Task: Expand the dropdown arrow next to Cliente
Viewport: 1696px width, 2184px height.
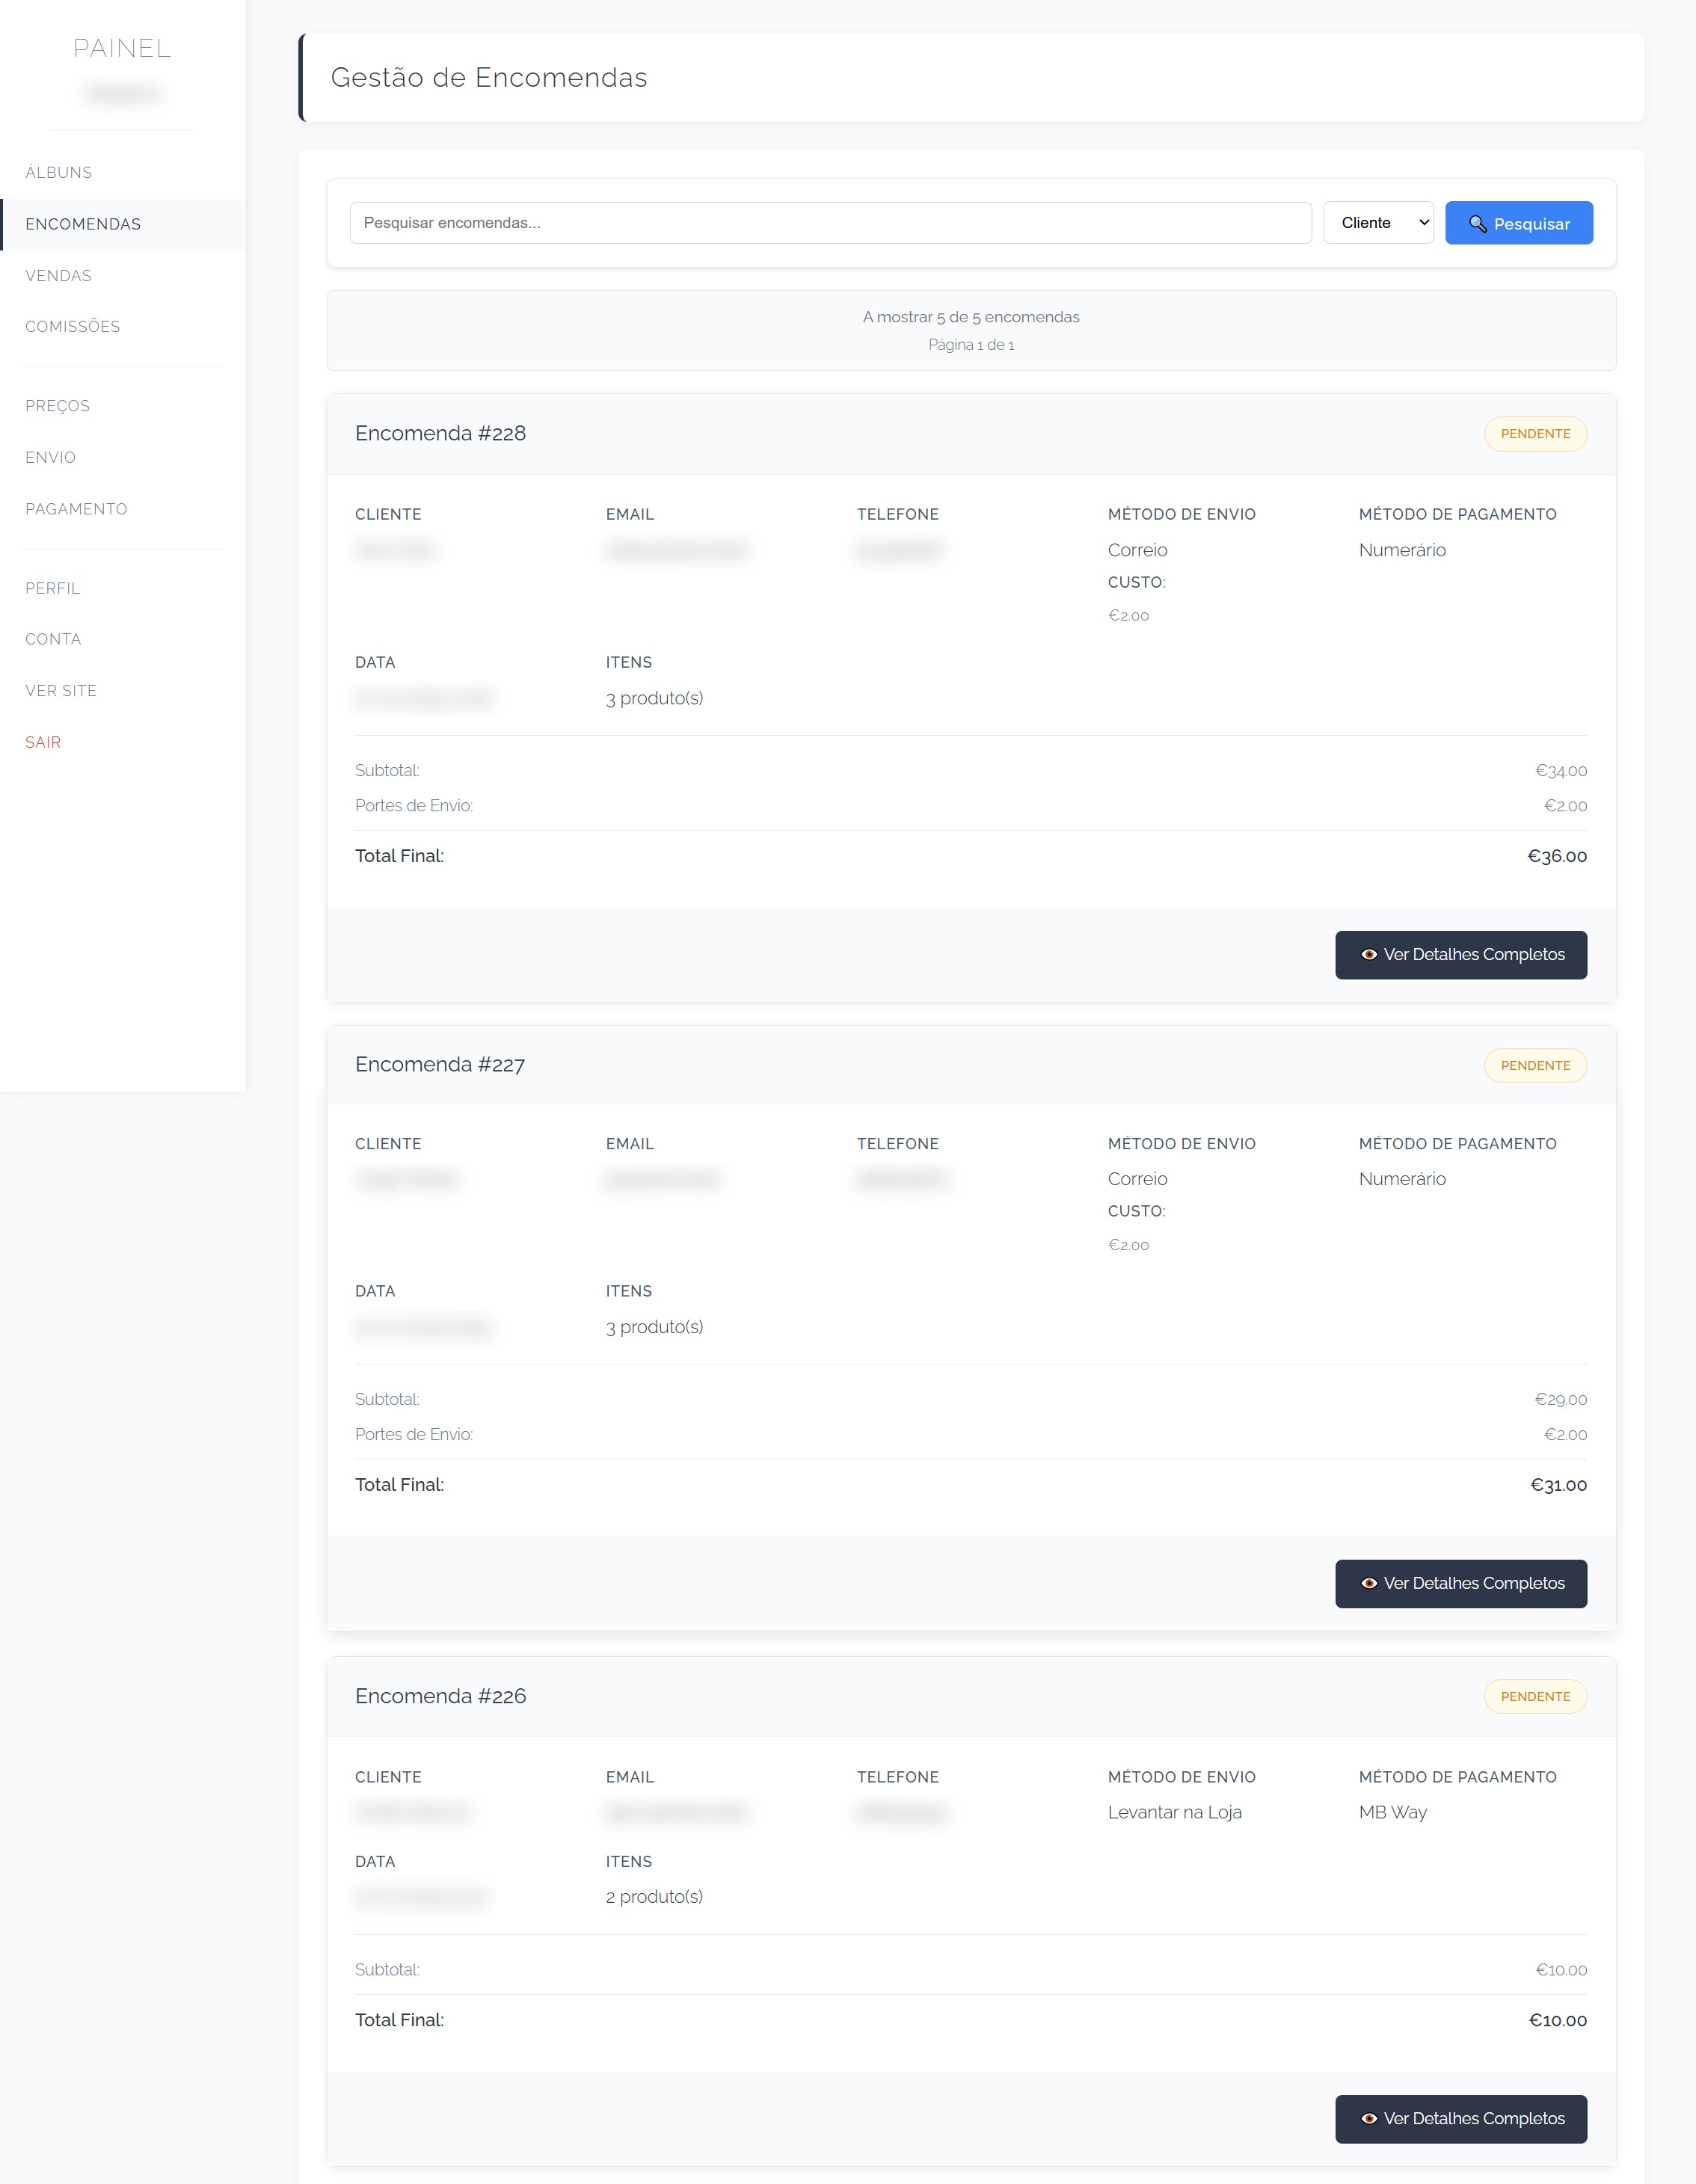Action: point(1424,222)
